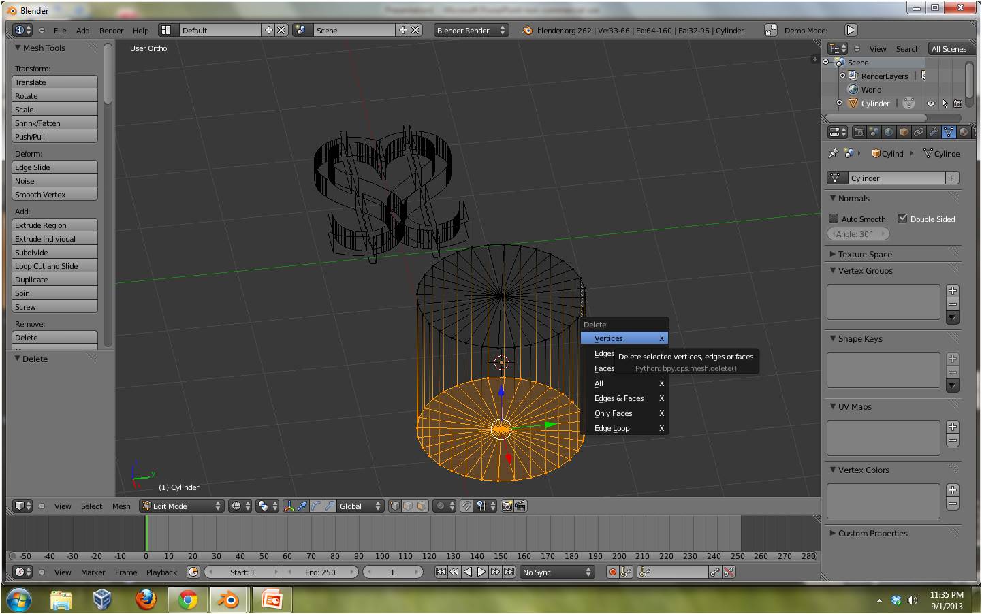The height and width of the screenshot is (614, 982).
Task: Click the Loop Cut and Slide button
Action: [54, 266]
